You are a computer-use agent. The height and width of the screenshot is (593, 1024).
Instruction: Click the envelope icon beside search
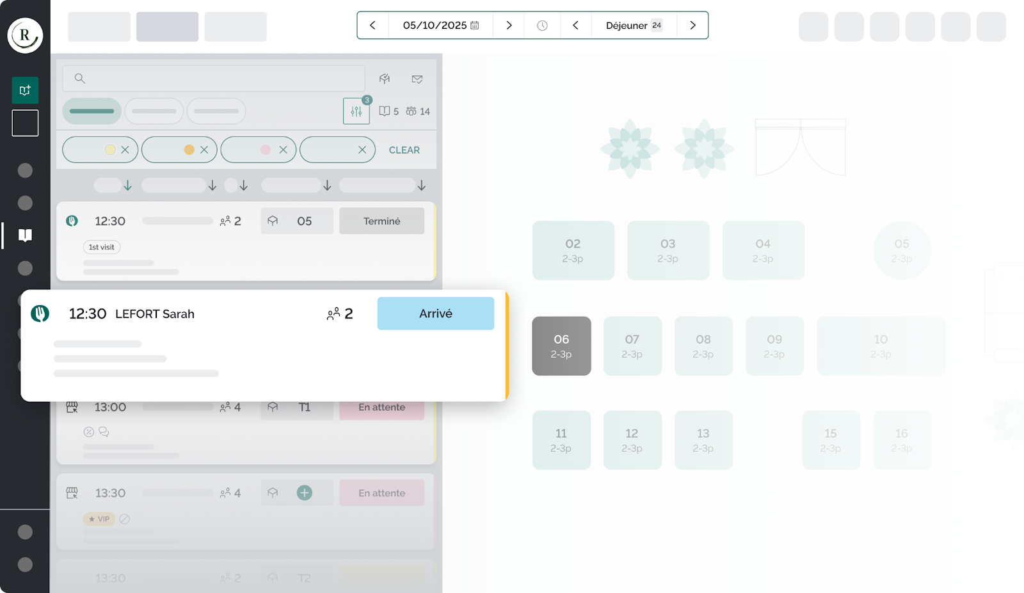(x=417, y=79)
